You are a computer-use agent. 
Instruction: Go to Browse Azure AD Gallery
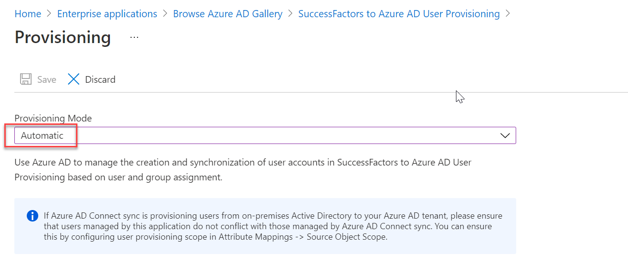(x=227, y=13)
